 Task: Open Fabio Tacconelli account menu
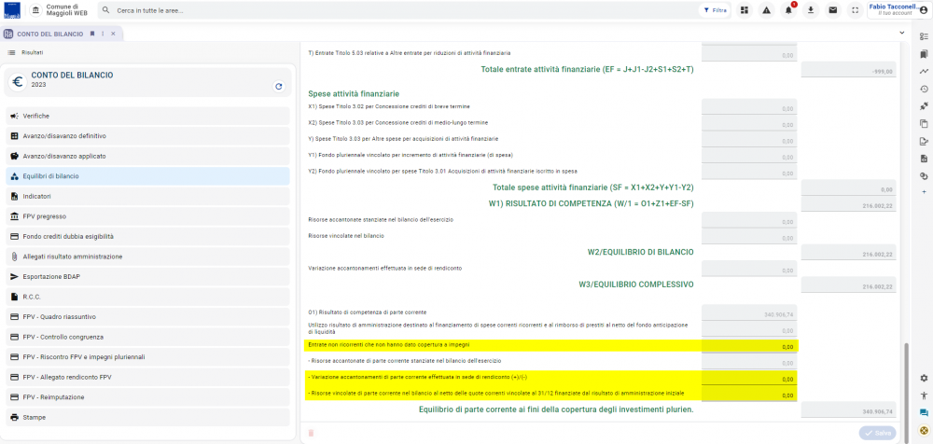pyautogui.click(x=898, y=10)
